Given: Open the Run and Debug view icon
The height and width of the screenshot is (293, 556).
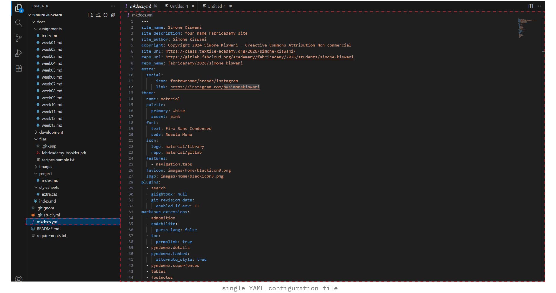Looking at the screenshot, I should pos(19,53).
